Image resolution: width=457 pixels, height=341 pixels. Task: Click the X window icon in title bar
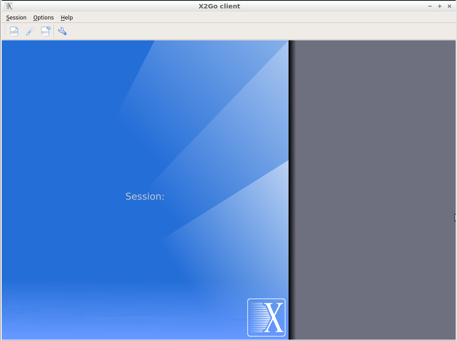pos(8,6)
